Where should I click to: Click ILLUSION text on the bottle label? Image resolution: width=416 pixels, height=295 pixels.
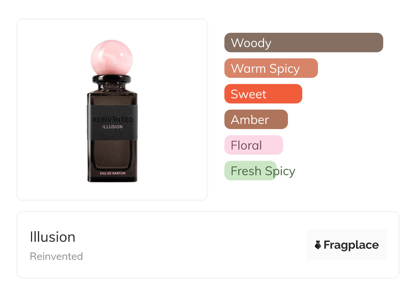112,127
